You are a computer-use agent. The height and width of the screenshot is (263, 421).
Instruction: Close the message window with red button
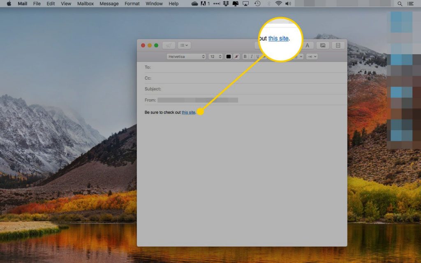coord(143,45)
